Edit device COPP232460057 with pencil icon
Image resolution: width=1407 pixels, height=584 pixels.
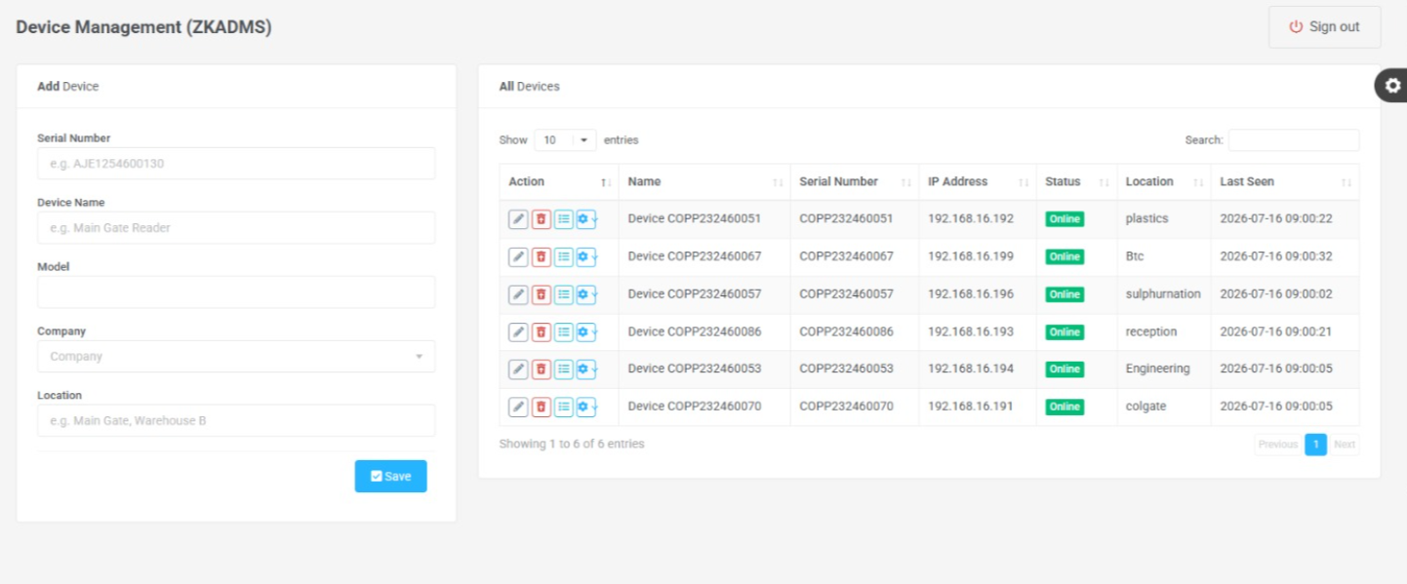pos(518,294)
